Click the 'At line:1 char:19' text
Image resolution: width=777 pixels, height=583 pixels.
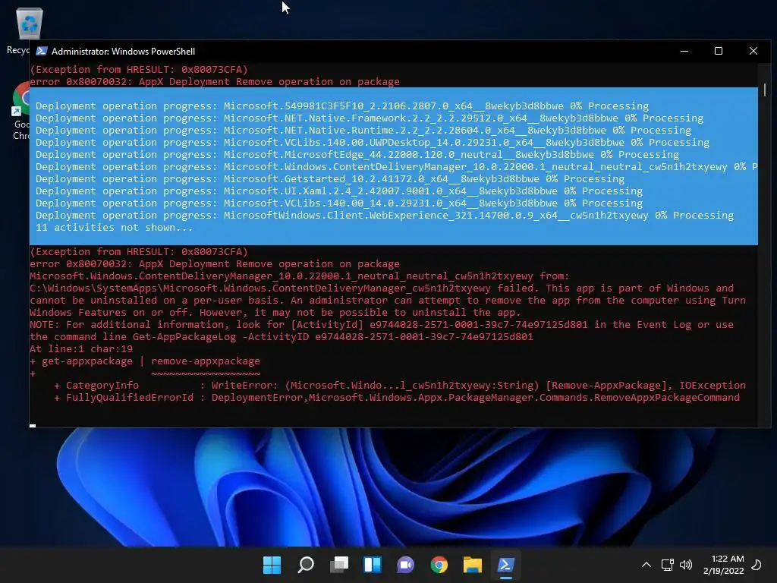pos(80,349)
